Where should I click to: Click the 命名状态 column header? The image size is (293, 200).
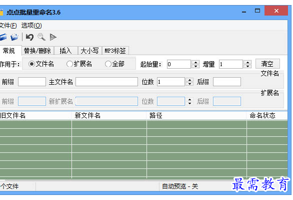267,116
